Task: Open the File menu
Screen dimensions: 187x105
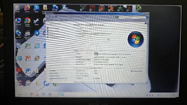Action: click(48, 20)
